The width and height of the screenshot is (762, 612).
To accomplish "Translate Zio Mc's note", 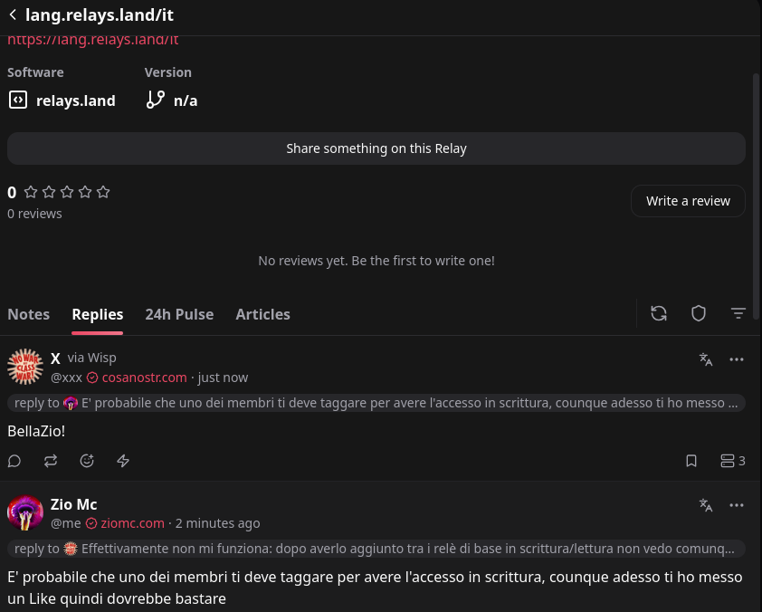I will [x=706, y=505].
